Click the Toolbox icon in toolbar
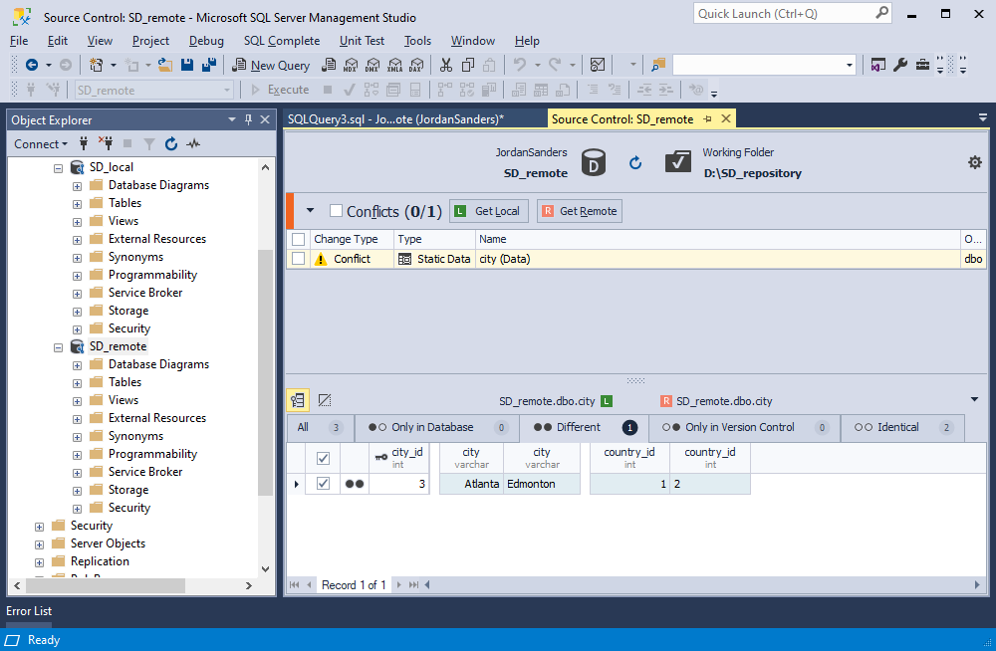996x651 pixels. (x=922, y=65)
